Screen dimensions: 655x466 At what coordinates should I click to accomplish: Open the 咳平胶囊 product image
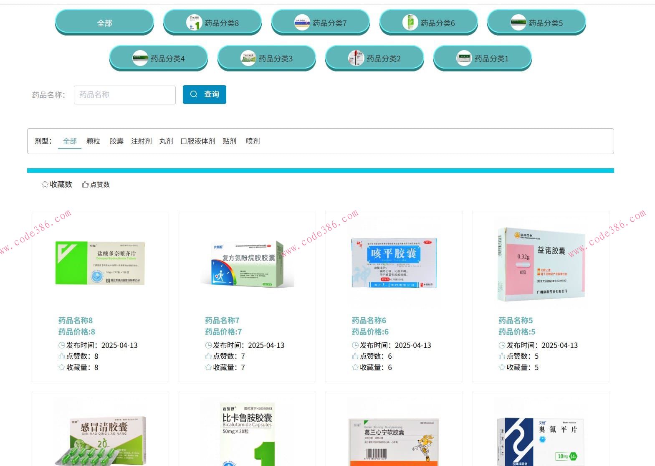click(x=394, y=263)
